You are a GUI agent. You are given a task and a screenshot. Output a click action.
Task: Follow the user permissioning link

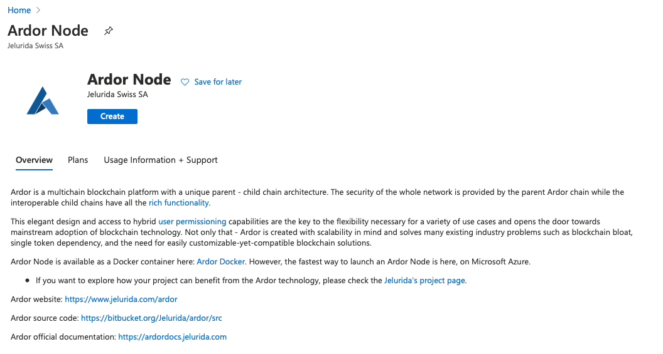pos(192,222)
